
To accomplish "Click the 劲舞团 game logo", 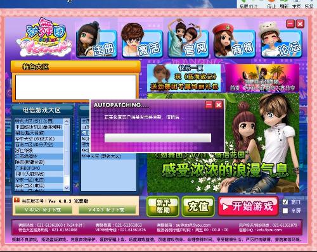I will 44,37.
